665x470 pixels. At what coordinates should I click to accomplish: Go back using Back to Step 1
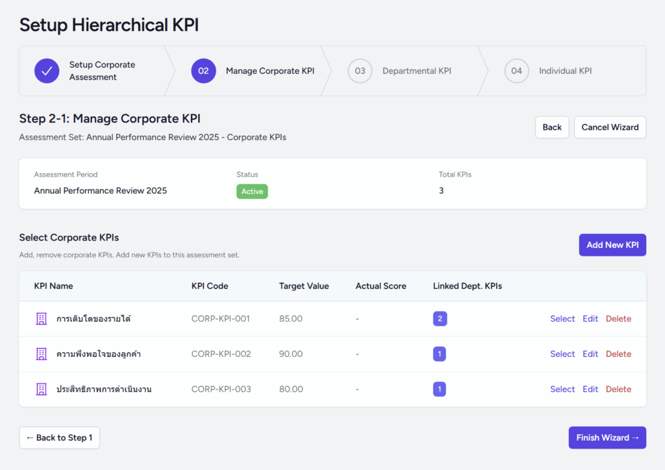[x=60, y=438]
